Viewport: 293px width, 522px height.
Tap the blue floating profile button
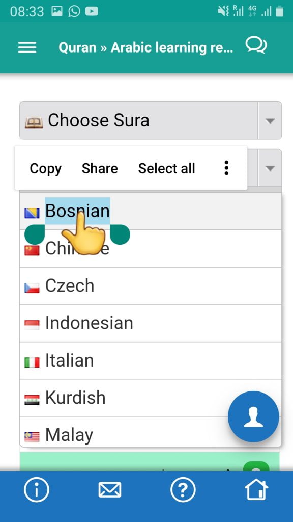click(x=253, y=416)
